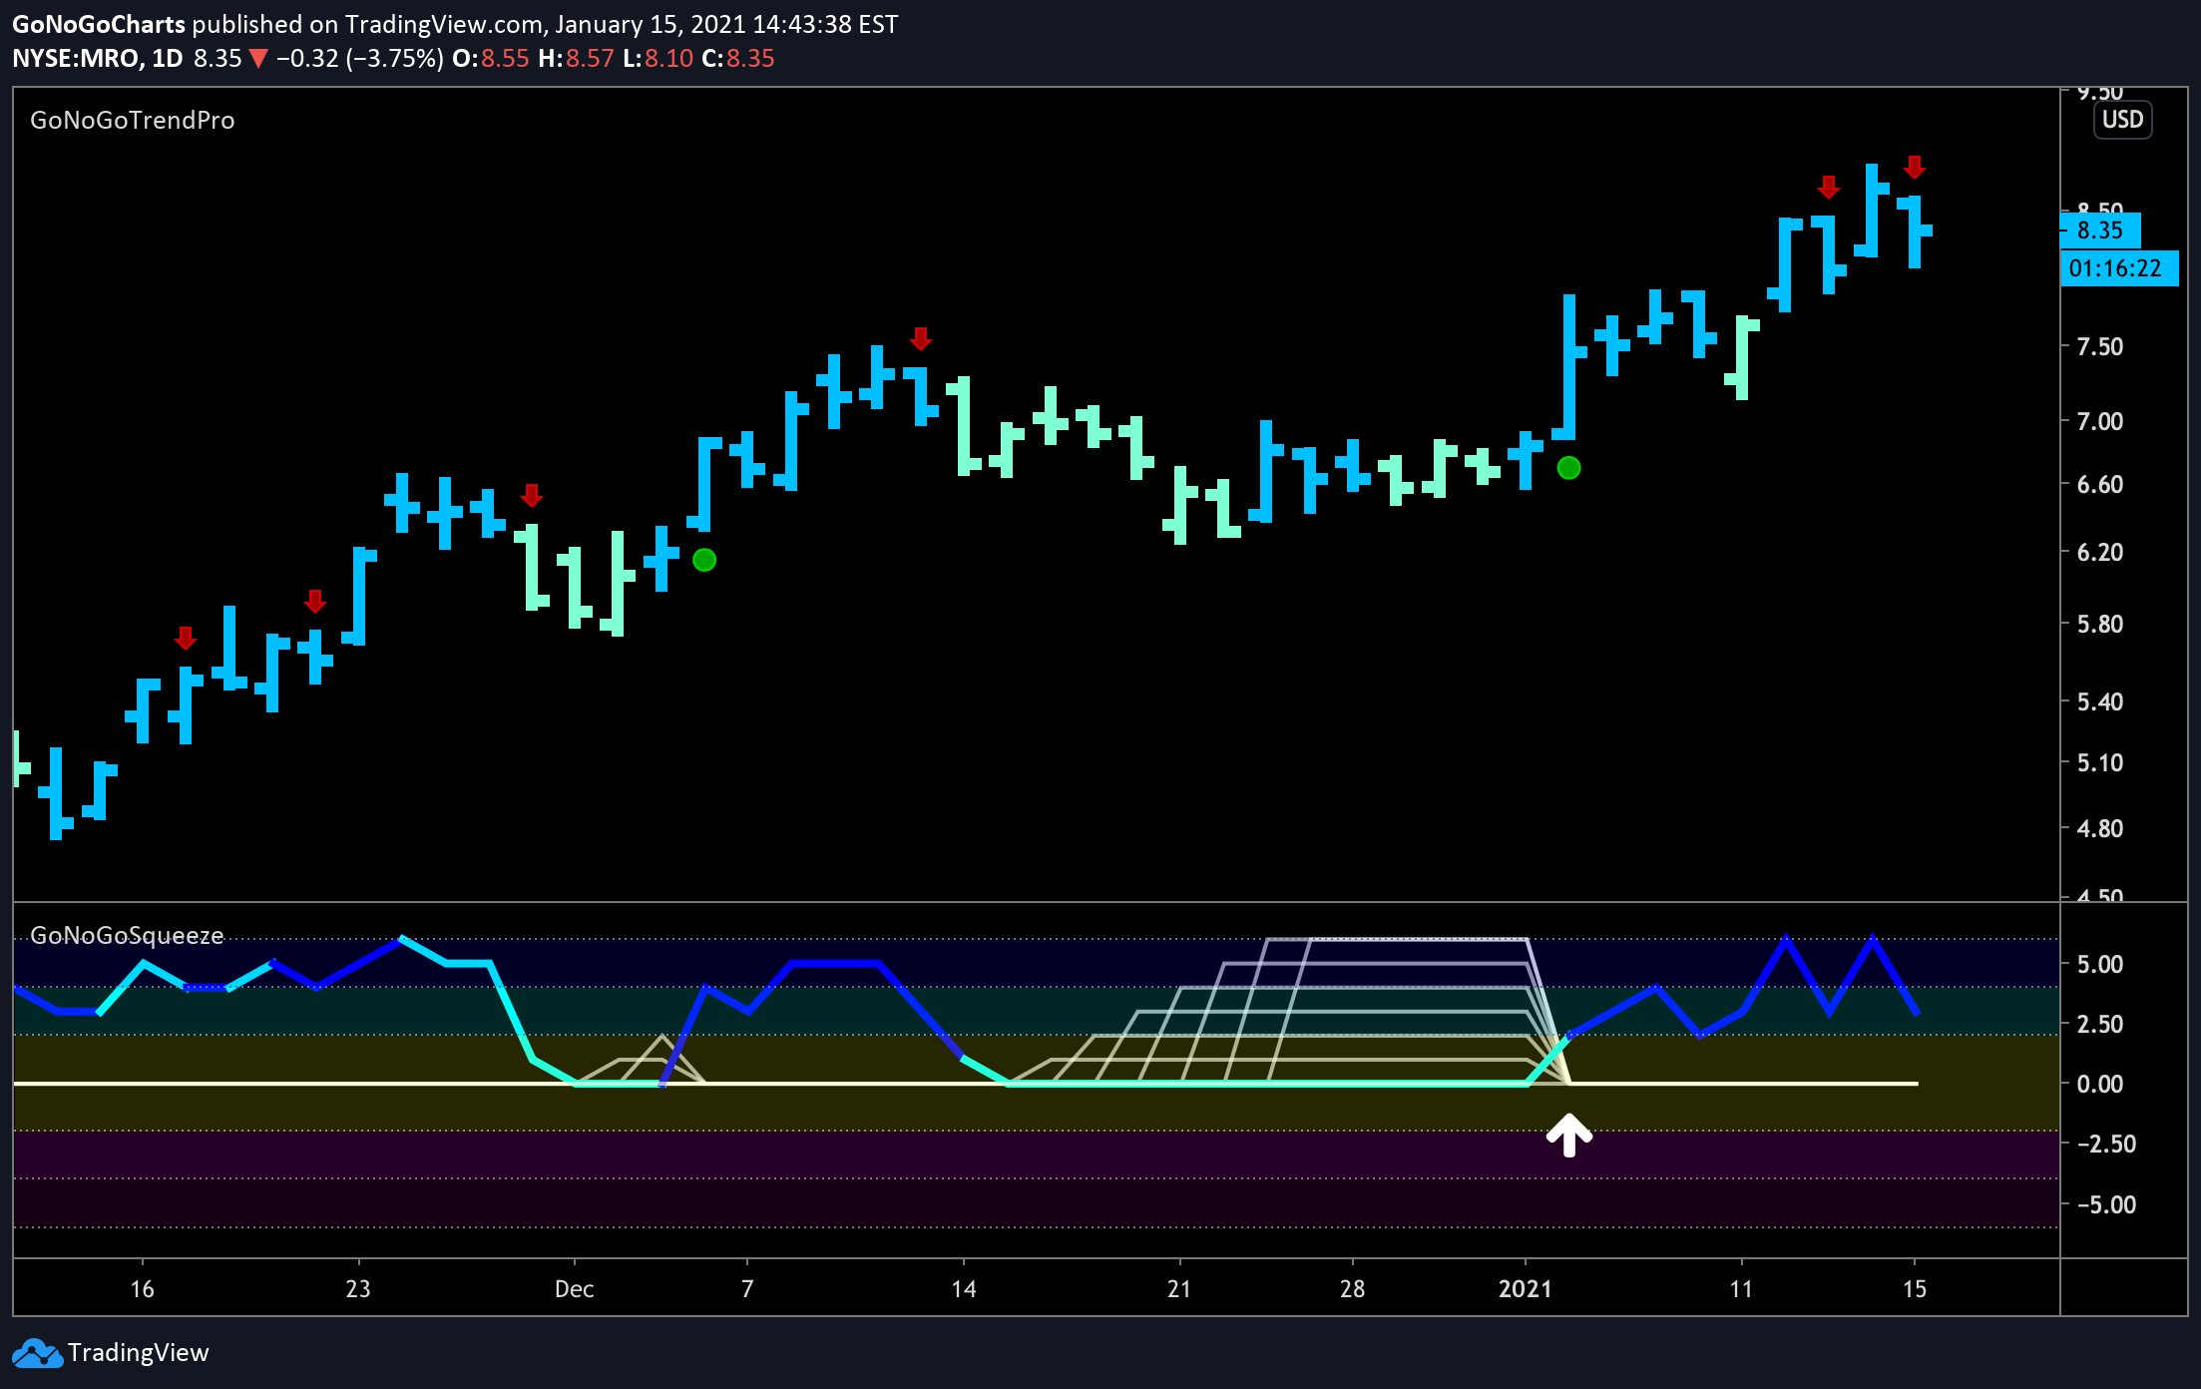2201x1389 pixels.
Task: Click the NYSE:MRO, 1D symbol text
Action: [x=98, y=58]
